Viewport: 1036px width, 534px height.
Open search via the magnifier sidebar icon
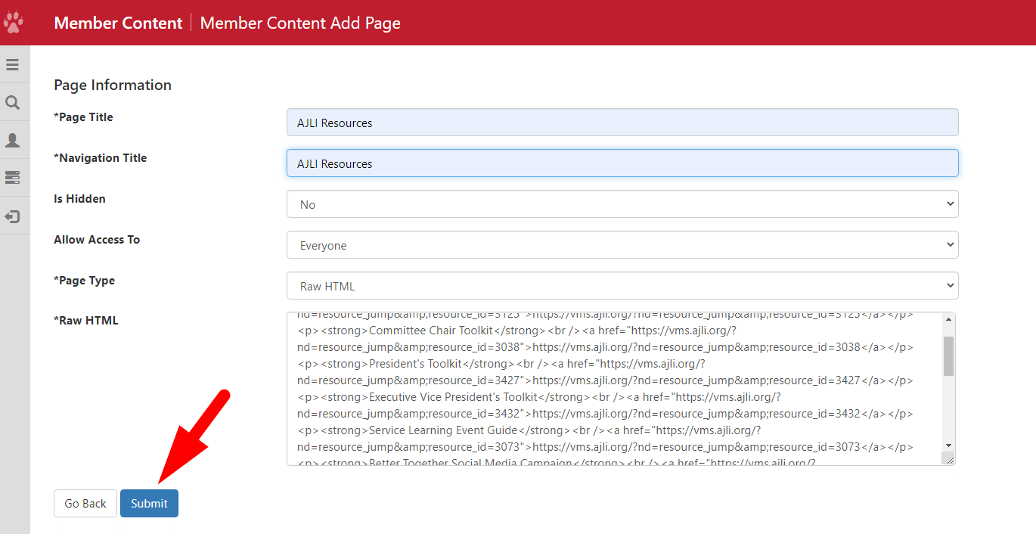[12, 103]
